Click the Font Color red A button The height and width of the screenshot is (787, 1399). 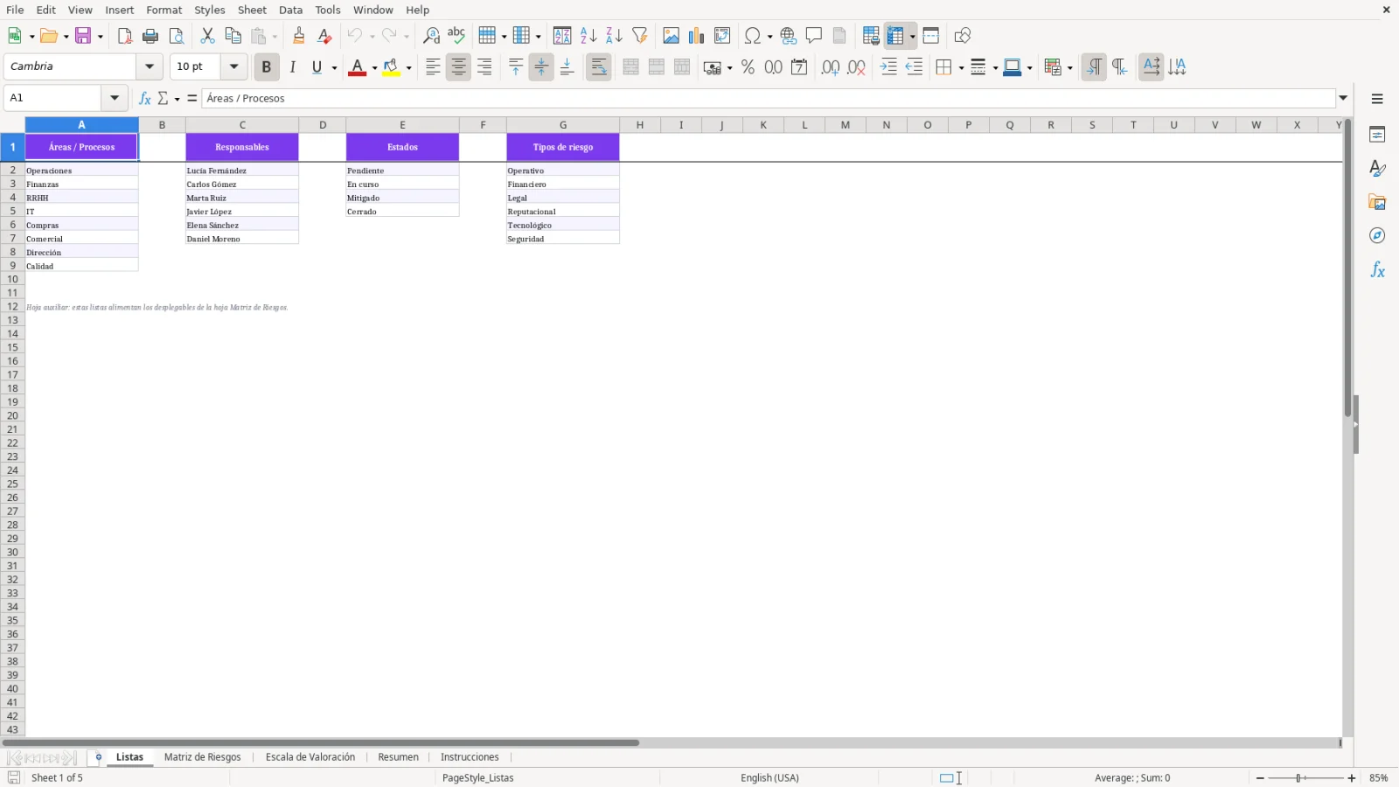(357, 67)
